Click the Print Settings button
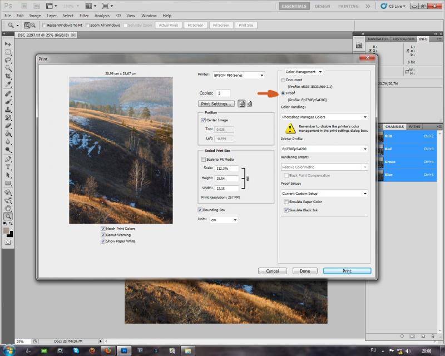Image resolution: width=445 pixels, height=356 pixels. click(216, 103)
